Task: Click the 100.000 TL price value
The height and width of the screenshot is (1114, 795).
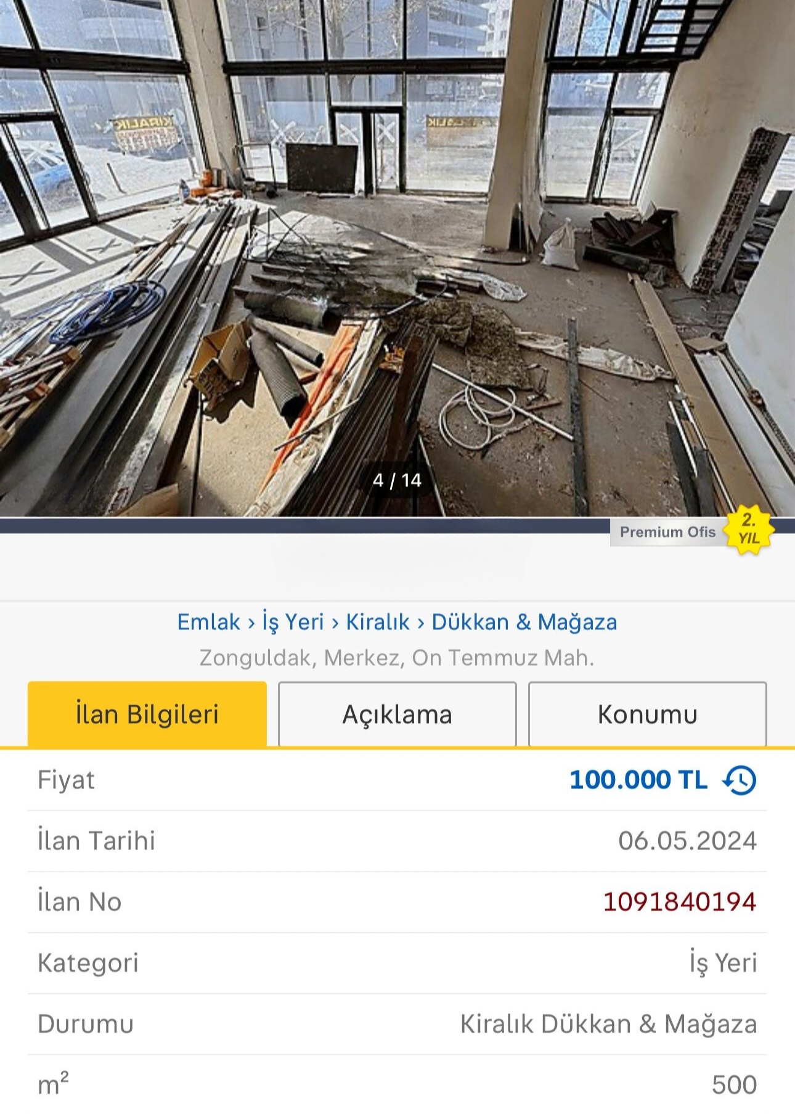Action: 638,780
